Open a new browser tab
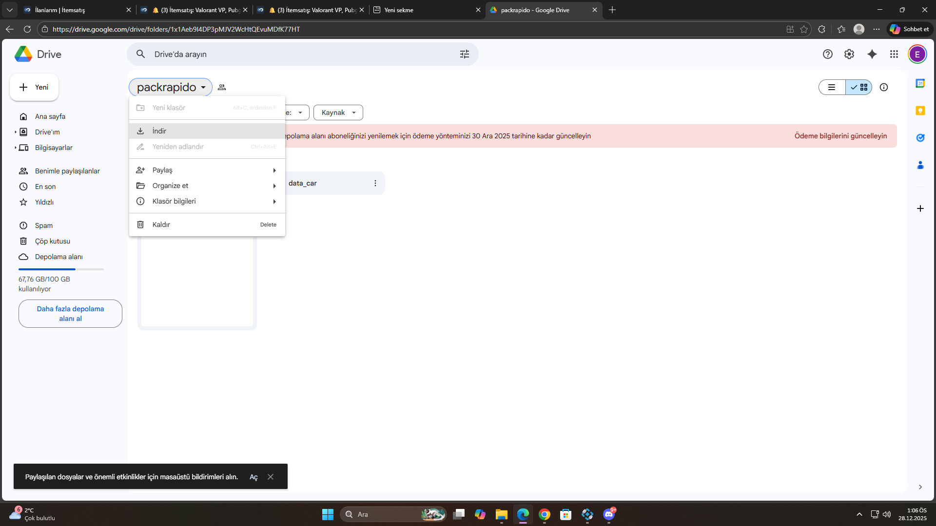Viewport: 936px width, 526px height. tap(612, 10)
